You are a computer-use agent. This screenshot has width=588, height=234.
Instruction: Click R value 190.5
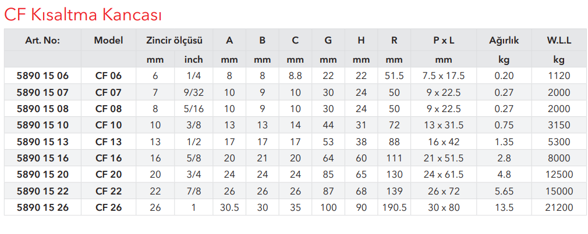point(394,207)
